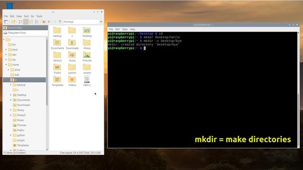This screenshot has height=170, width=303.
Task: Open the Go menu
Action: [32, 16]
